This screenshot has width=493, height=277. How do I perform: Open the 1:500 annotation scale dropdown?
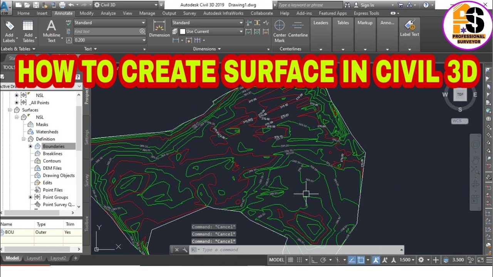coord(407,260)
